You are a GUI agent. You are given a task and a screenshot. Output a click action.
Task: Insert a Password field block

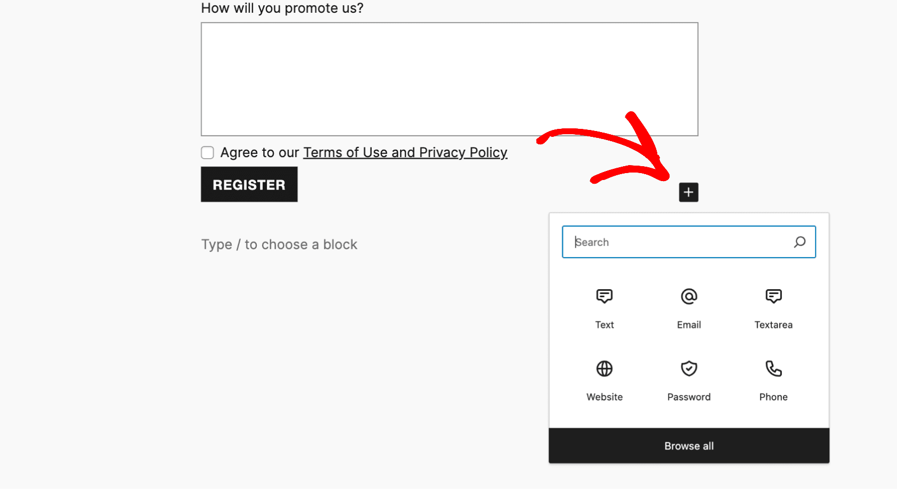[x=689, y=381]
